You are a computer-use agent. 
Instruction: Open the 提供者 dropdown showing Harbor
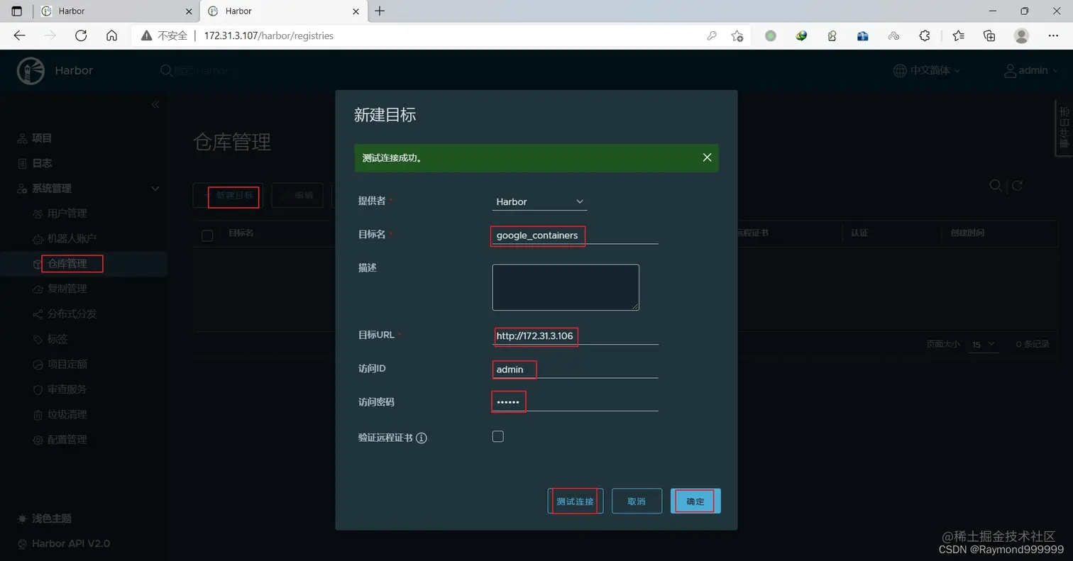tap(539, 201)
